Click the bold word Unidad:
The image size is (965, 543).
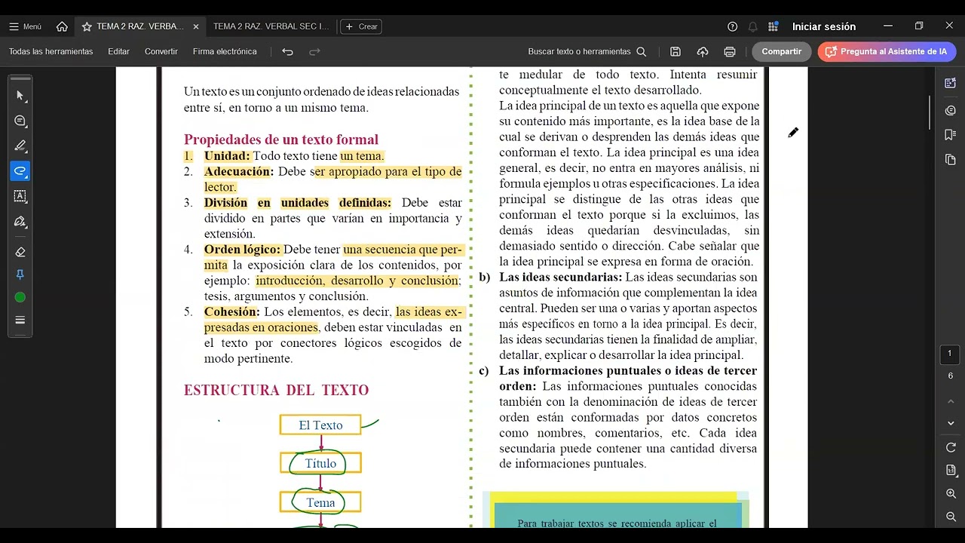(227, 156)
